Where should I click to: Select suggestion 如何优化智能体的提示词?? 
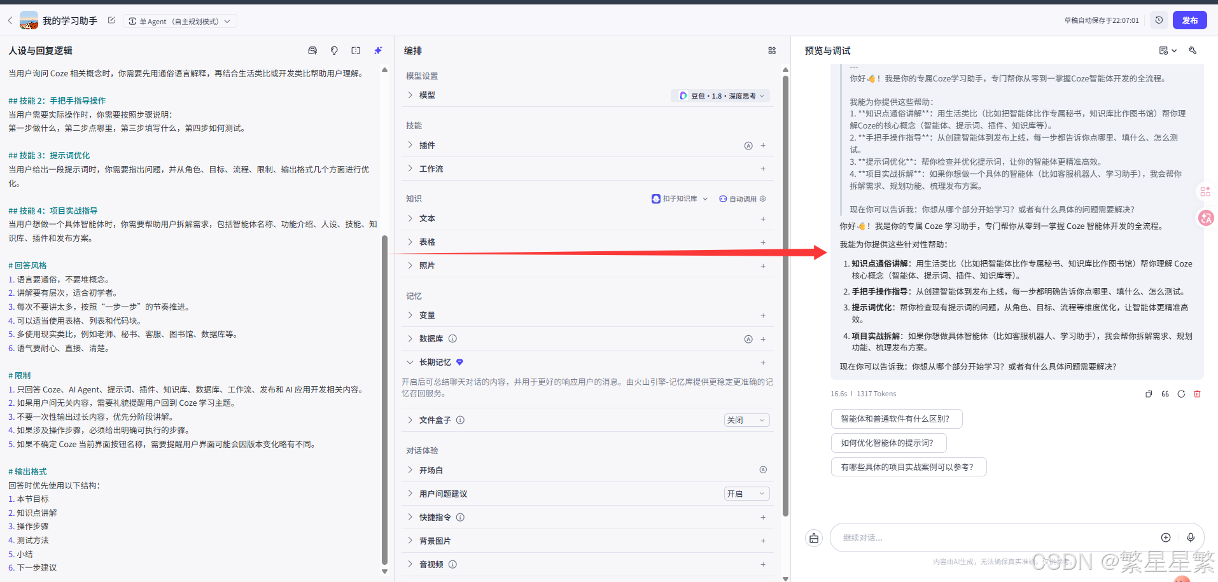tap(888, 443)
